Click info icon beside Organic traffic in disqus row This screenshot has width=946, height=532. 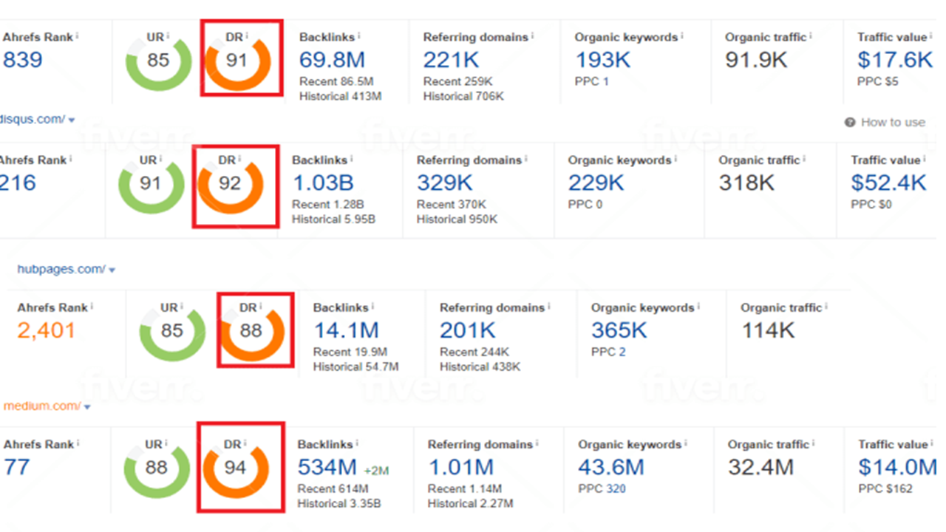click(x=805, y=159)
